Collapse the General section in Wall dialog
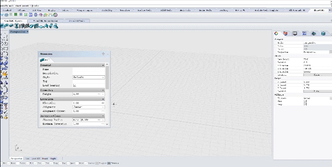This screenshot has height=167, width=332. (103, 65)
